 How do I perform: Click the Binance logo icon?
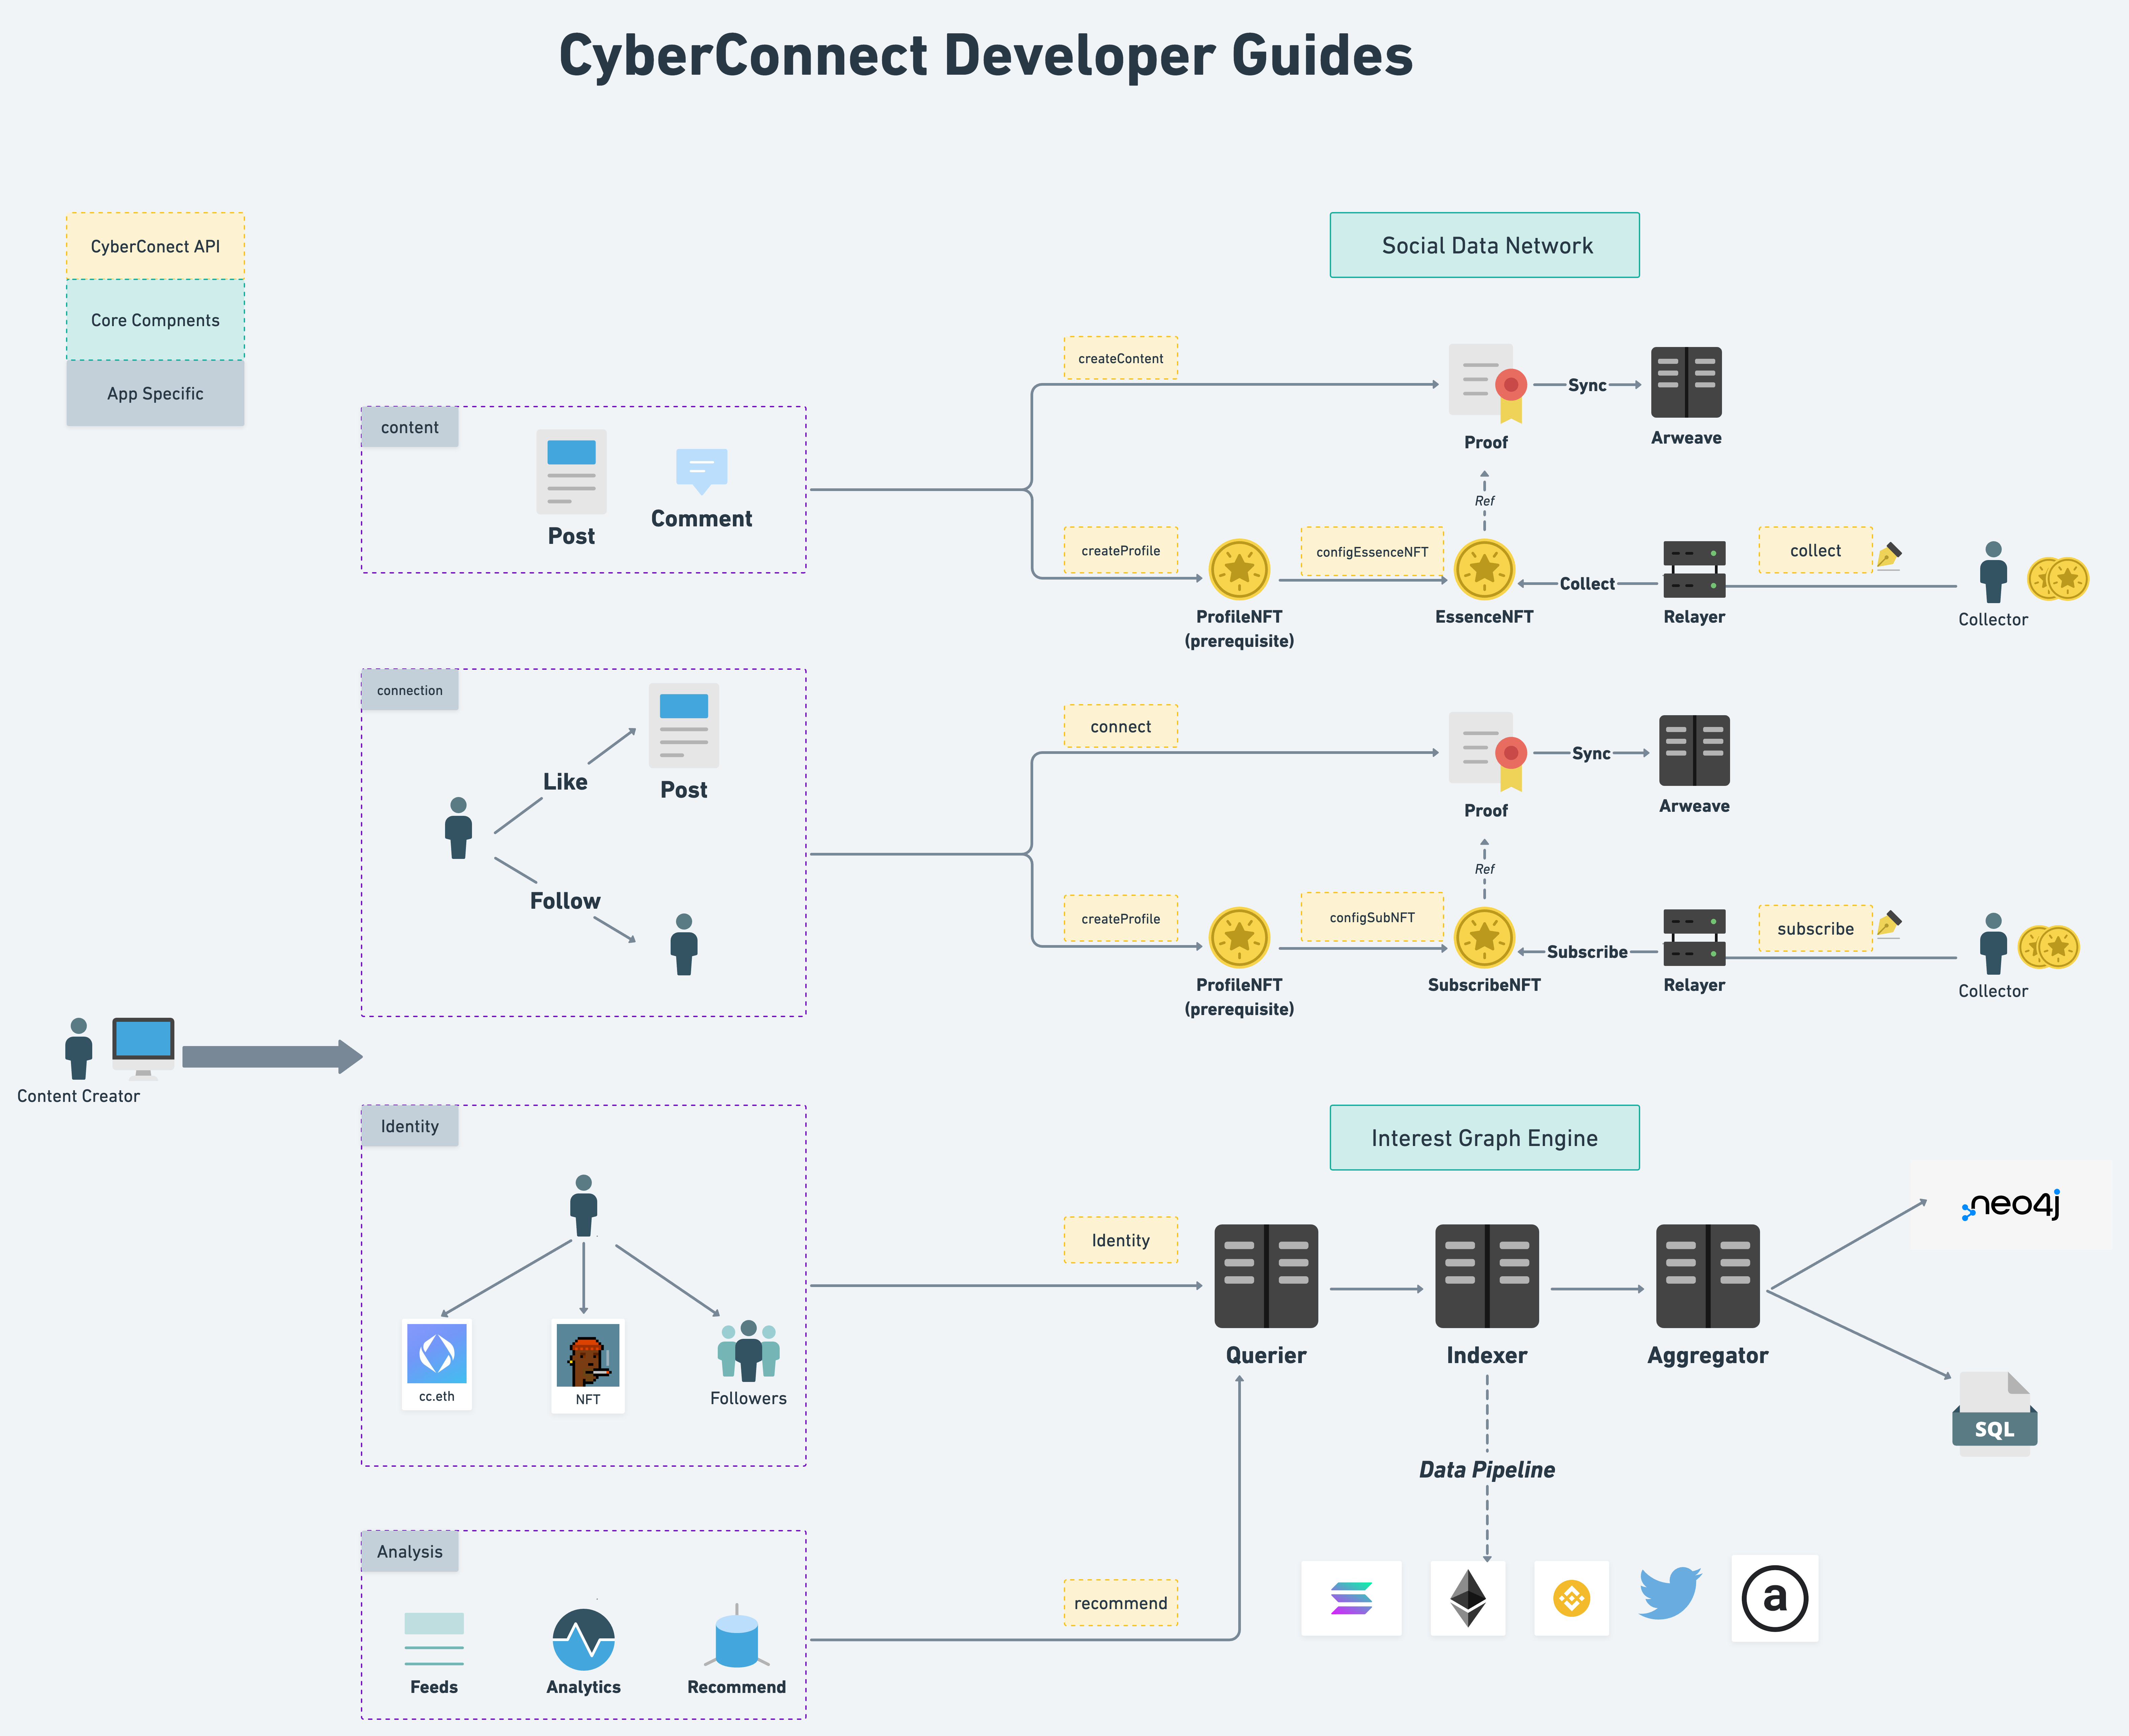(1572, 1598)
